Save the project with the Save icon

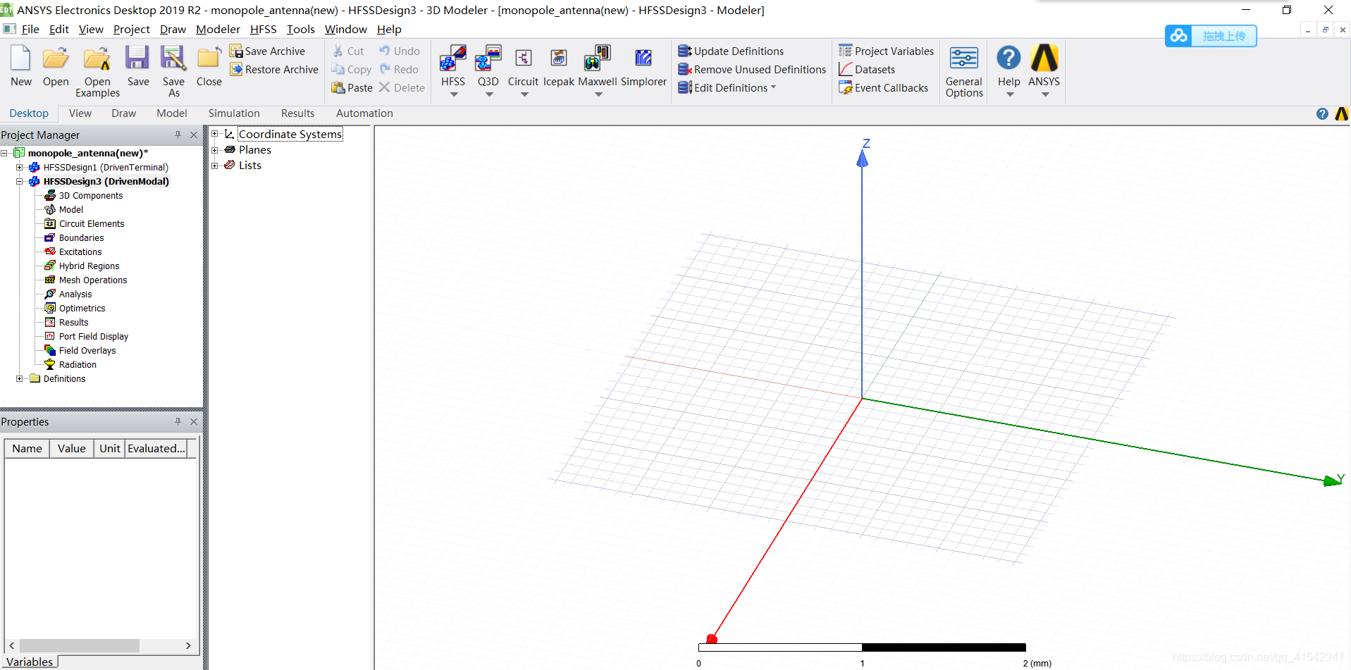point(137,58)
